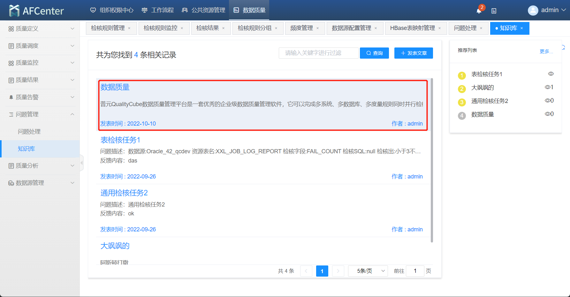570x297 pixels.
Task: Open the notification bell with badge
Action: coord(479,11)
